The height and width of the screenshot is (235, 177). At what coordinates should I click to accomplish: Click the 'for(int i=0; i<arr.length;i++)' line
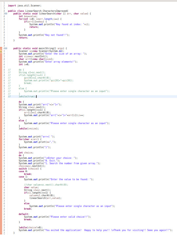coord(40,19)
